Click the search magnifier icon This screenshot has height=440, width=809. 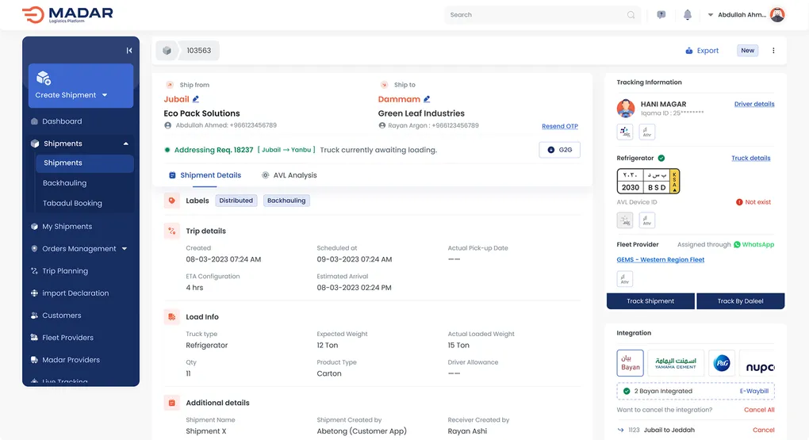631,15
